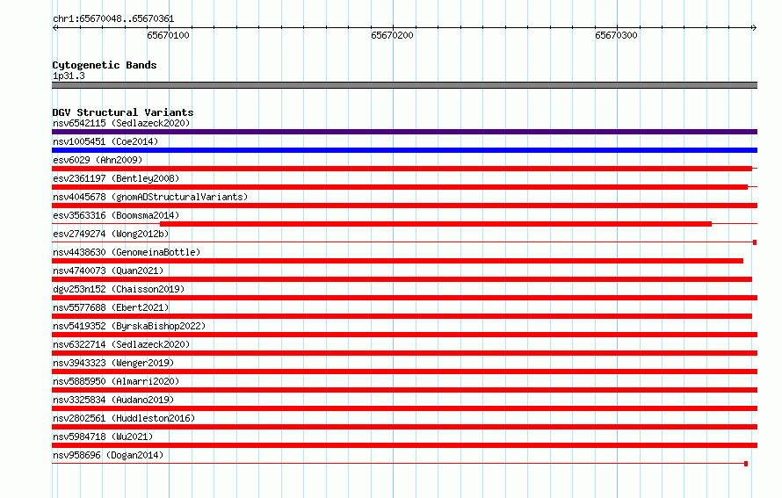
Task: Click the DGV Structural Variants track title
Action: pos(123,112)
